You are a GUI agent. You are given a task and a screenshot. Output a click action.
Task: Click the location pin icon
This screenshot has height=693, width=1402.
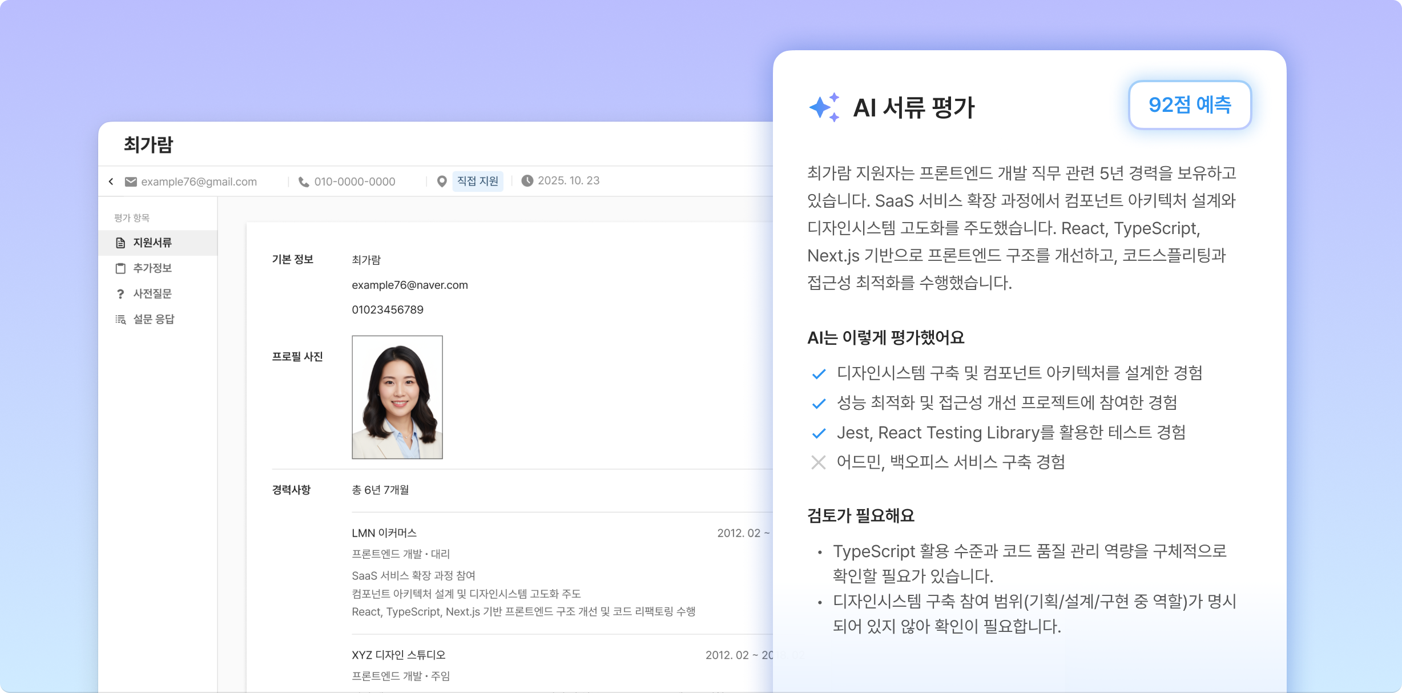442,182
